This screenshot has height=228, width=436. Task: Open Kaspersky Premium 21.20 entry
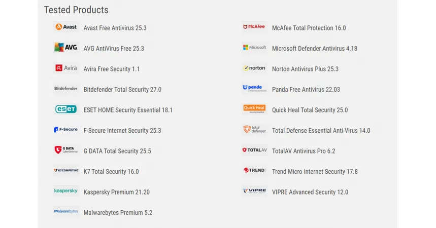tap(117, 192)
